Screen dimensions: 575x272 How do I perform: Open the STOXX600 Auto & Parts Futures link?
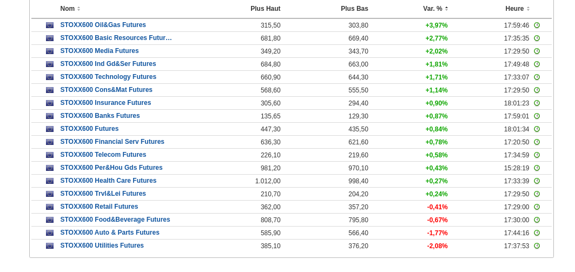110,233
